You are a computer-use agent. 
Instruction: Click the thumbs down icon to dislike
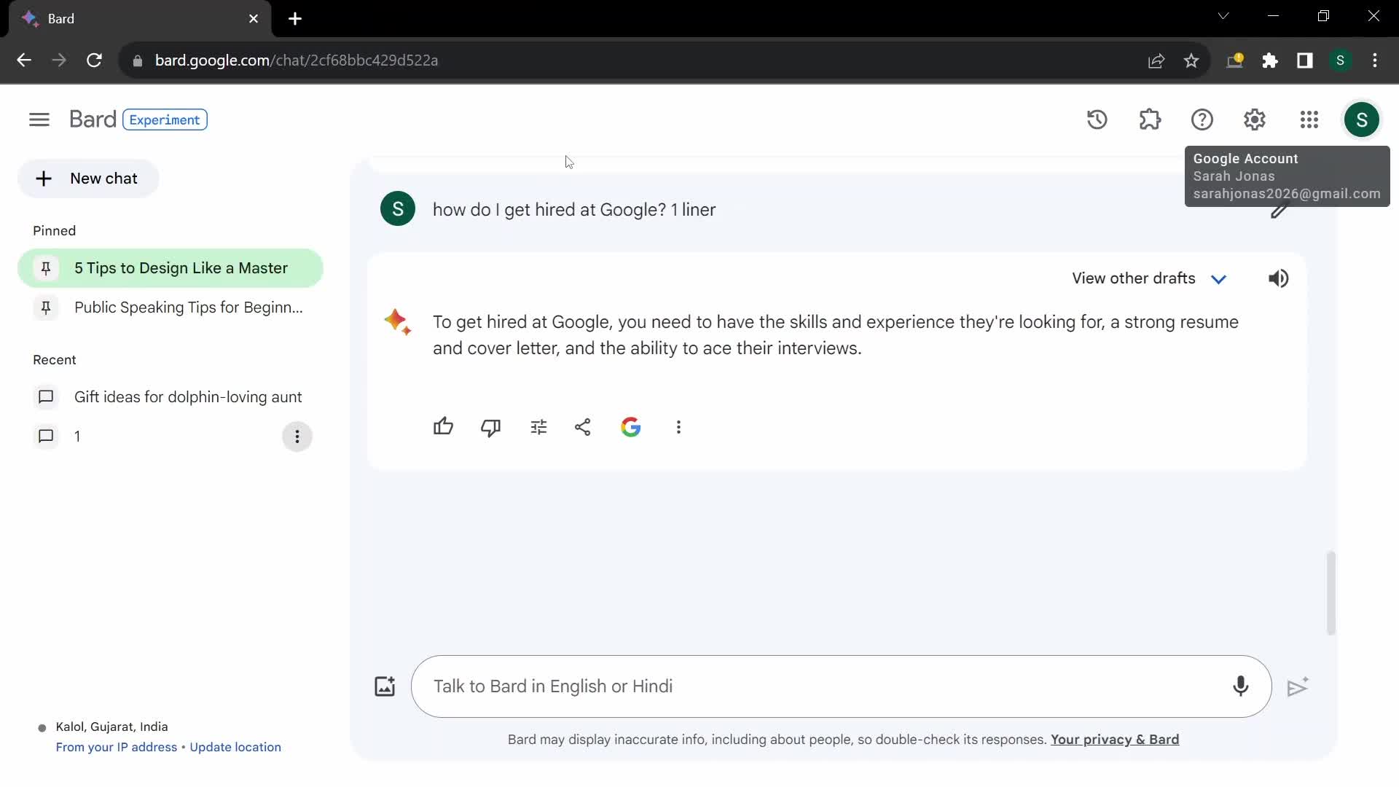(x=492, y=426)
